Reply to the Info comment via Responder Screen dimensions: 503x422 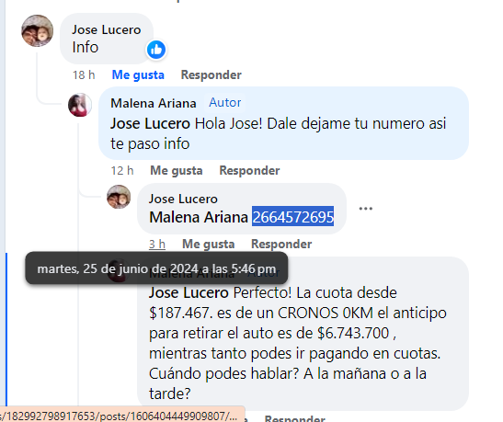211,74
